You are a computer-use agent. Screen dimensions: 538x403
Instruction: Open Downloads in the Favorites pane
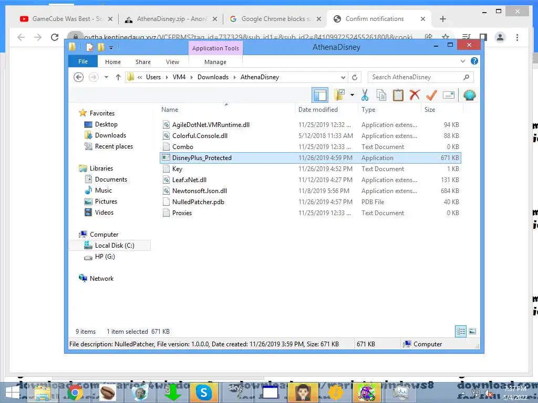click(x=110, y=135)
